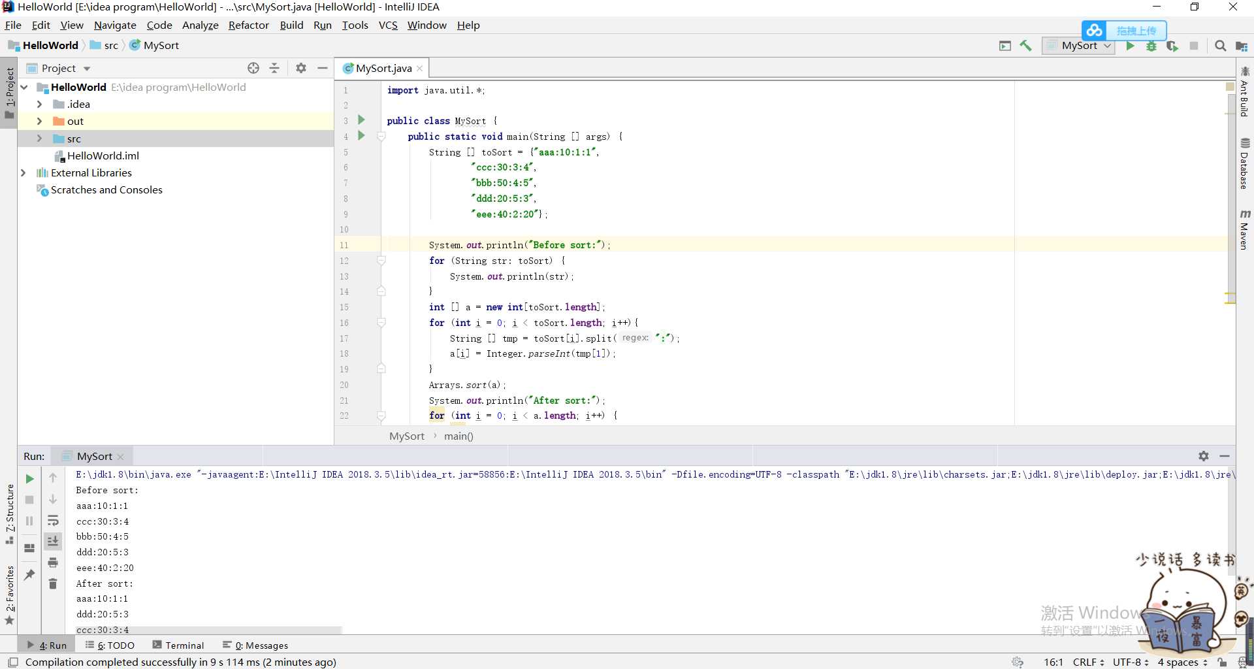This screenshot has width=1254, height=669.
Task: Switch to the MySort.java editor tab
Action: pos(383,68)
